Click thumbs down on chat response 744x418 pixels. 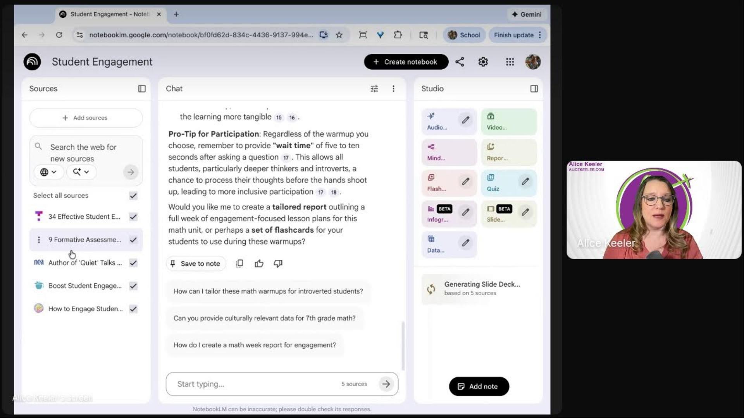pyautogui.click(x=278, y=264)
